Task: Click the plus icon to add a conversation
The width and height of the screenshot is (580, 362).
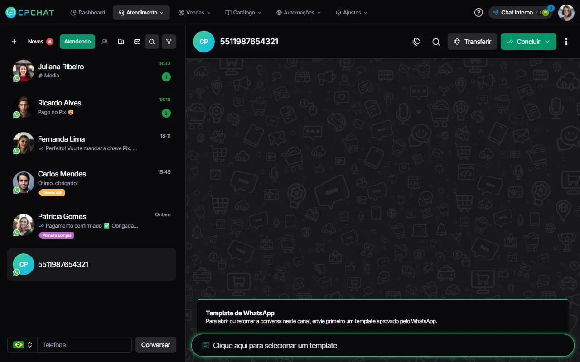Action: click(14, 42)
